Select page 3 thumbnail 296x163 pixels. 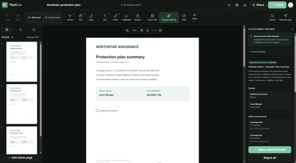coord(22,140)
